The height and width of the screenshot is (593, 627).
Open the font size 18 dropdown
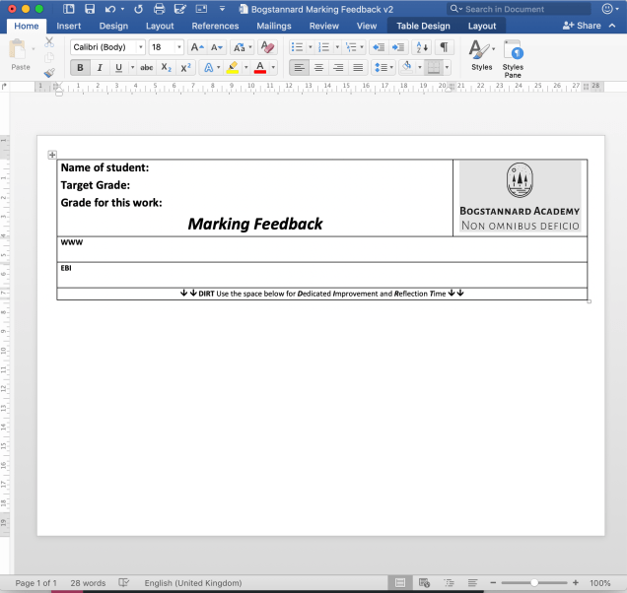(179, 47)
